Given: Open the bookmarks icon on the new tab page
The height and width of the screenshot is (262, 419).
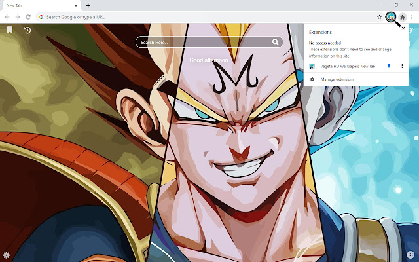Looking at the screenshot, I should pos(10,30).
